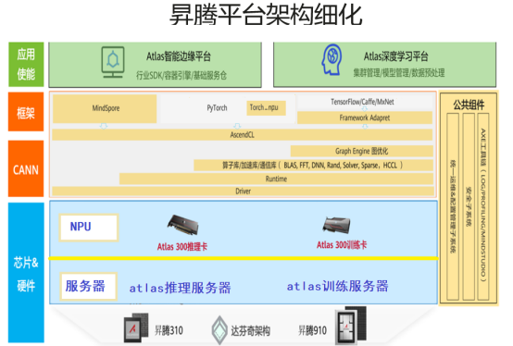
Task: Click the TensorFlow/Caffe/MxNet text
Action: click(x=362, y=102)
